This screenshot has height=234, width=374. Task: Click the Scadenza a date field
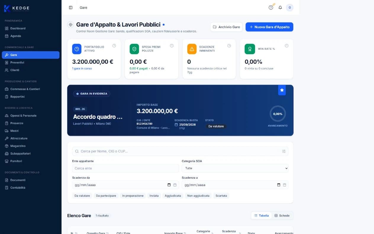(235, 185)
